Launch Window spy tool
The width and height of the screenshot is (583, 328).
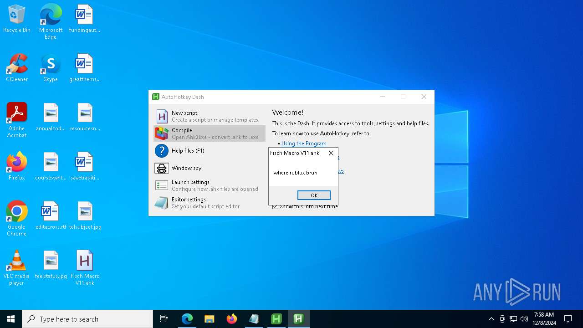coord(210,168)
